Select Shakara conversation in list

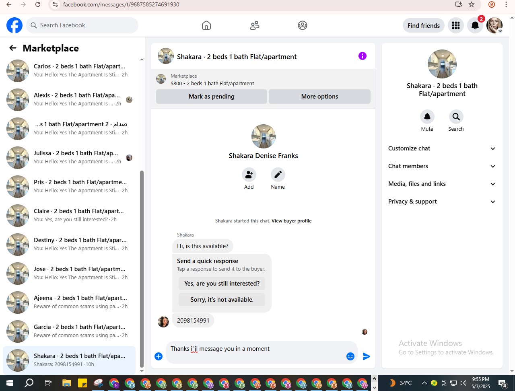[70, 360]
